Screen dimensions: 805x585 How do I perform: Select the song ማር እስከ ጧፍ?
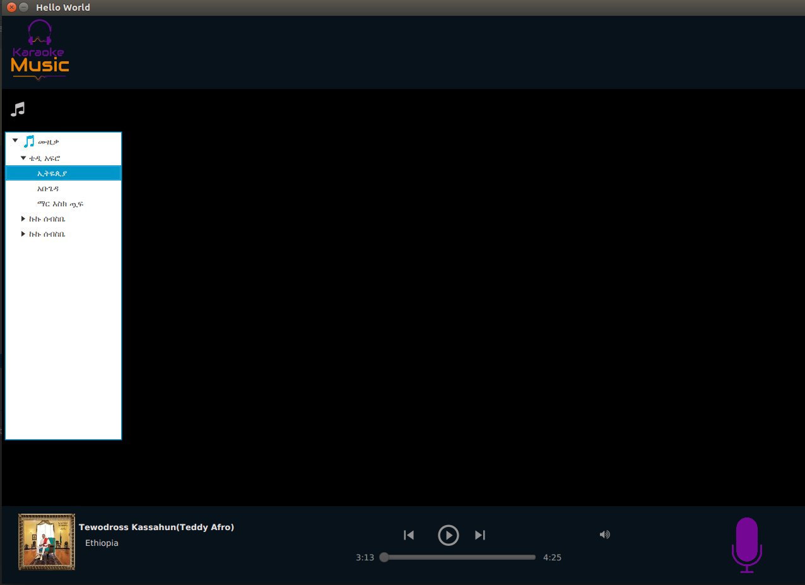pos(60,204)
